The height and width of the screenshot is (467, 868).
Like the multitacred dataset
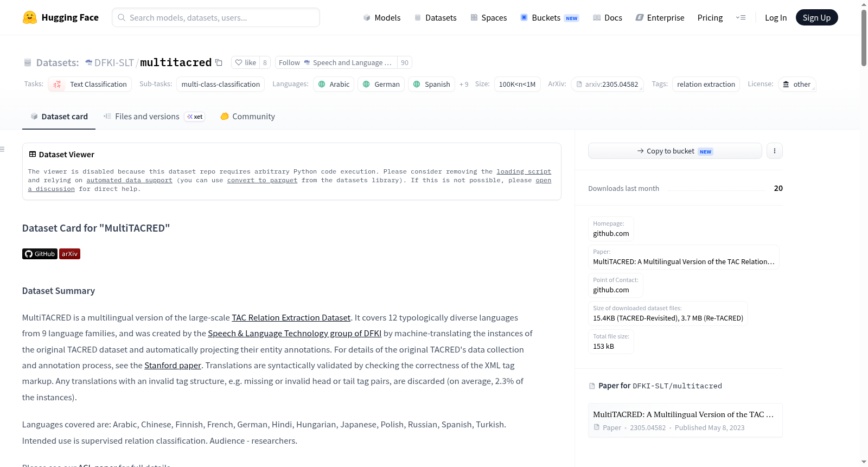[x=245, y=62]
